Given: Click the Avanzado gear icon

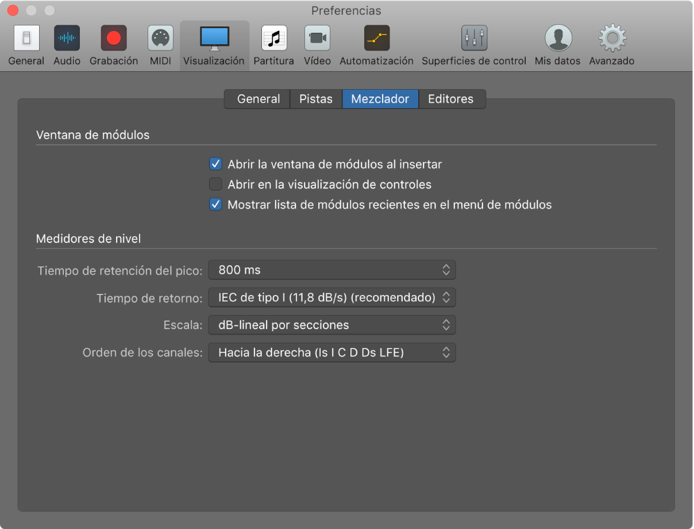Looking at the screenshot, I should pos(612,39).
